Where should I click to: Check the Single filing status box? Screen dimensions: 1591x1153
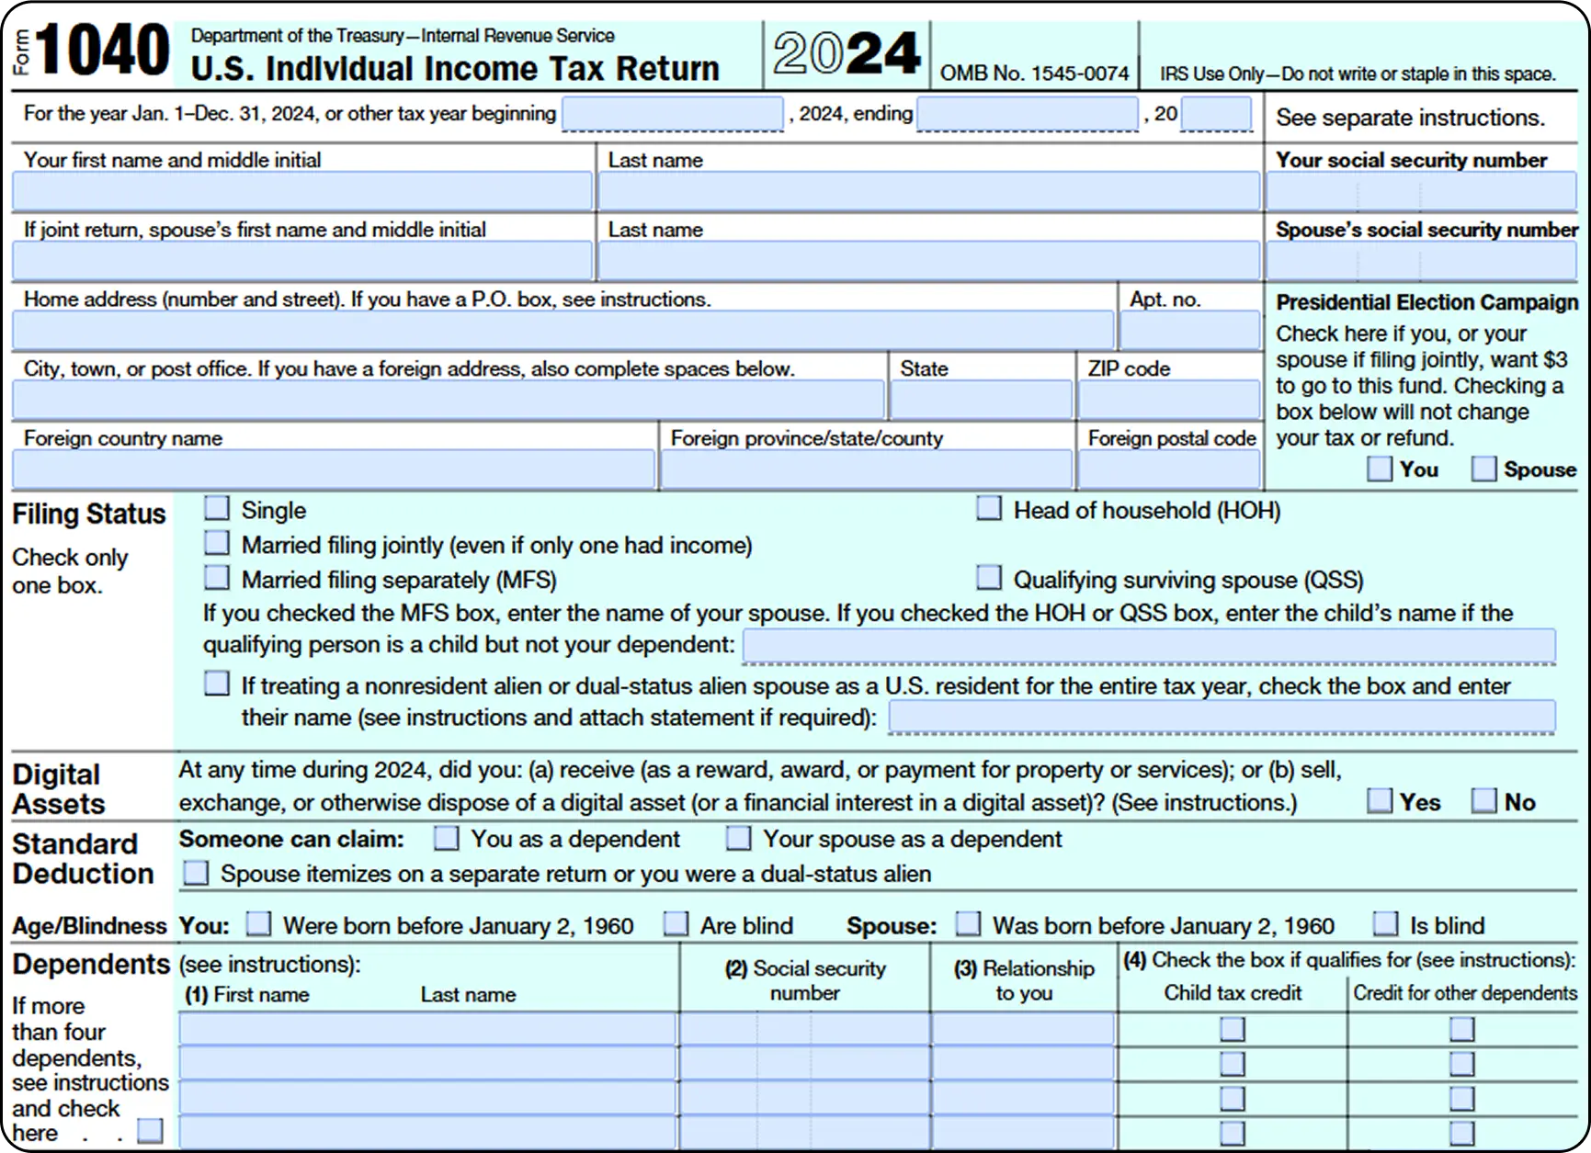(216, 507)
